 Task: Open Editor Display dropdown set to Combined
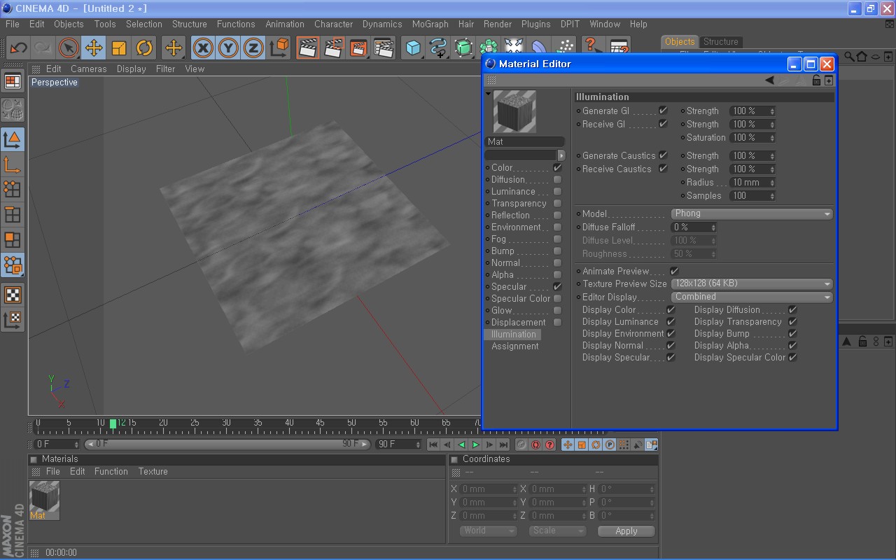pyautogui.click(x=752, y=297)
